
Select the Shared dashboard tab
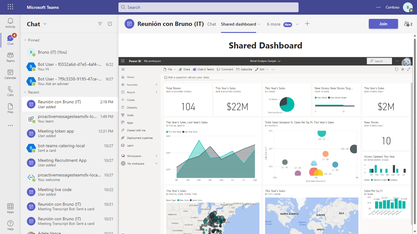238,24
